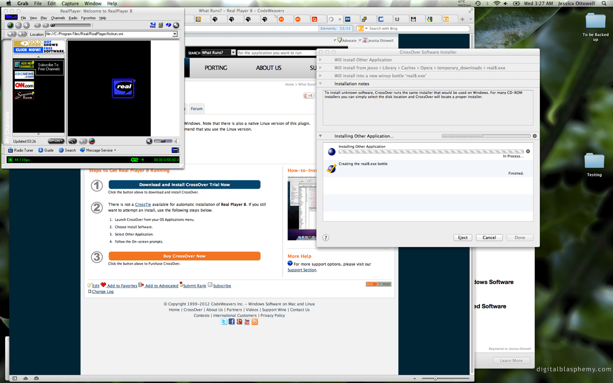Cancel the Installing Other Application task
The image size is (613, 383).
[528, 151]
